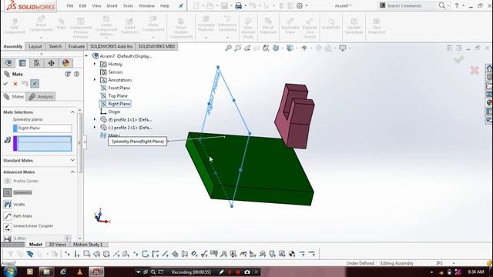Switch to the Analysis tab
Viewport: 493px width, 277px height.
(41, 96)
